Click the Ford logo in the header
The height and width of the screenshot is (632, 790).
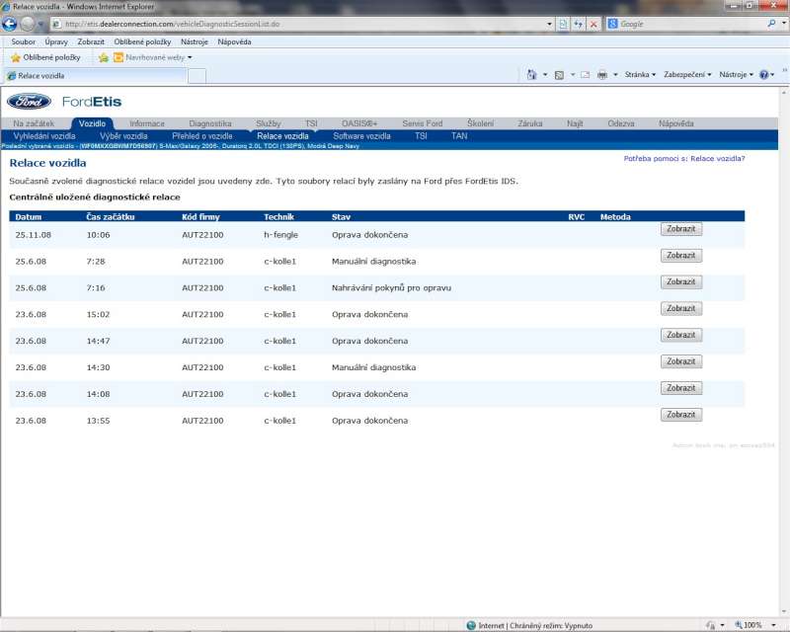(x=30, y=102)
